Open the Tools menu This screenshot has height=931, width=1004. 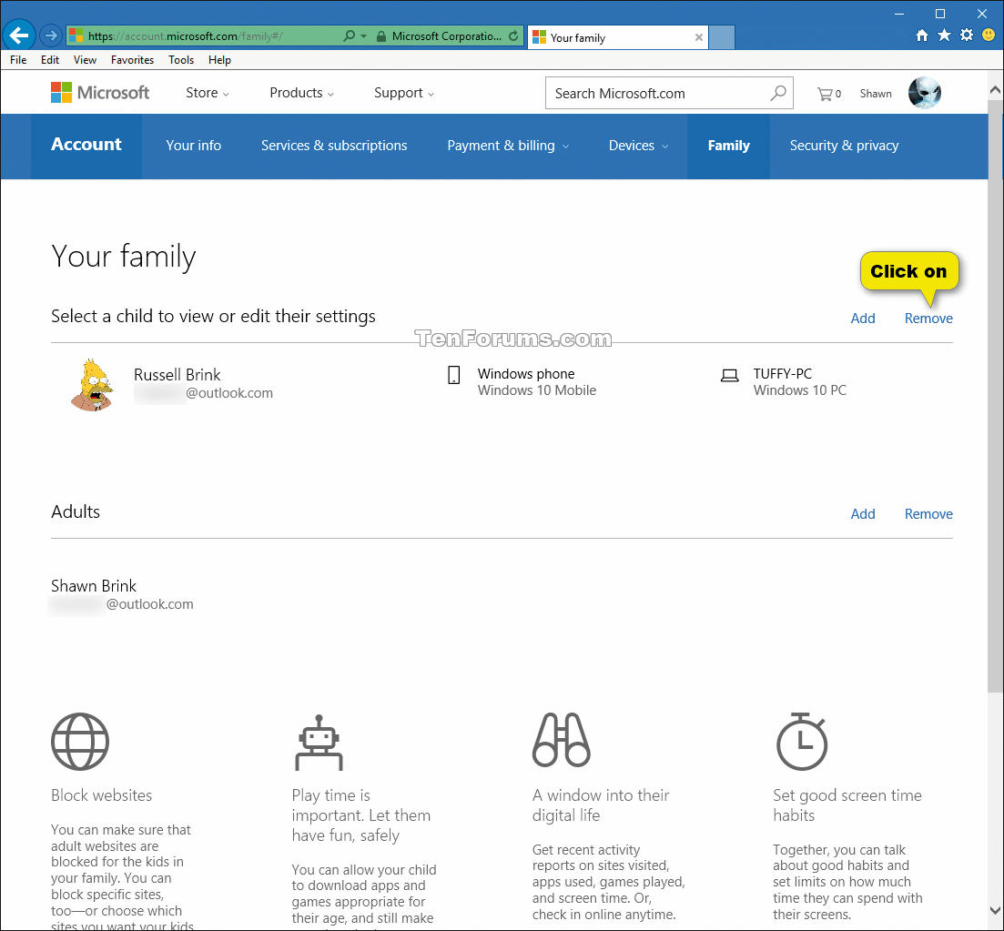click(181, 59)
